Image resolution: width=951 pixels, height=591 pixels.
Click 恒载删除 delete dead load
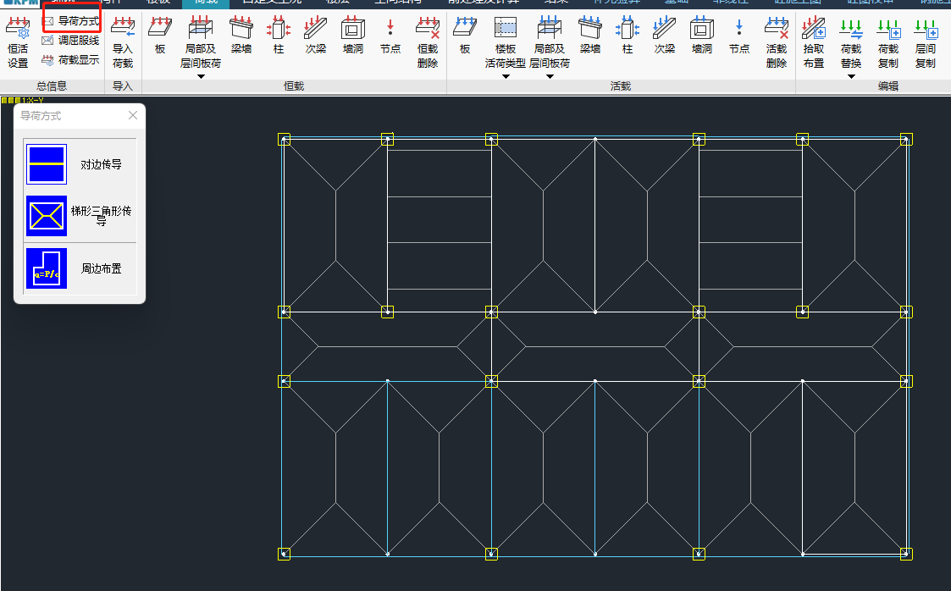pos(428,42)
